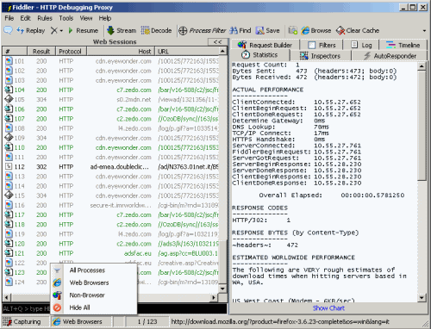Click the download.mozilla.org URL in status bar
431x329 pixels.
[280, 322]
